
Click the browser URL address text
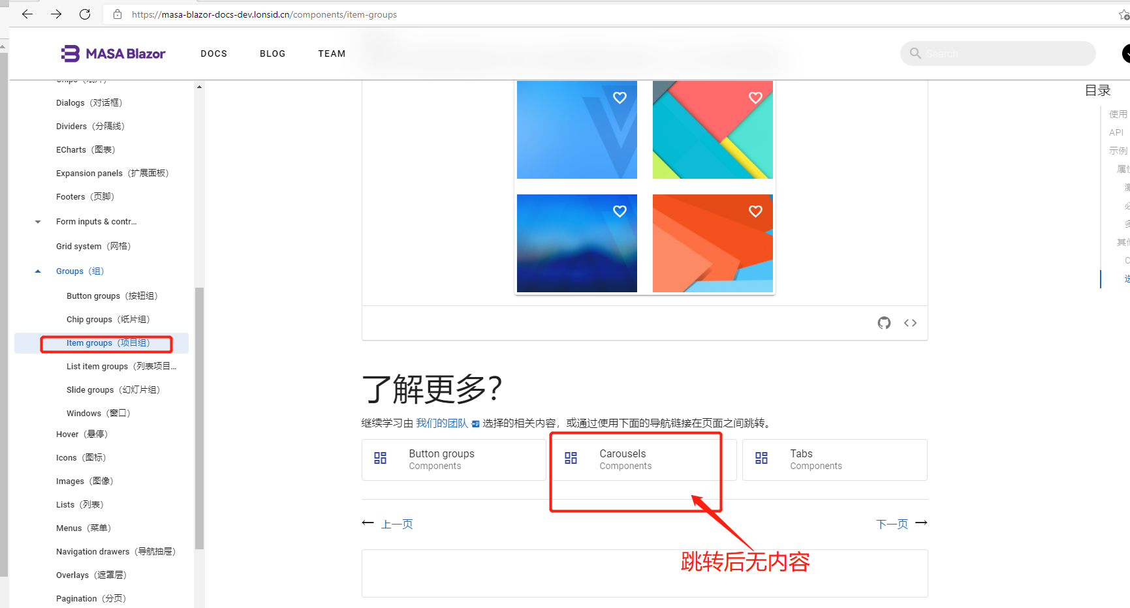tap(264, 14)
